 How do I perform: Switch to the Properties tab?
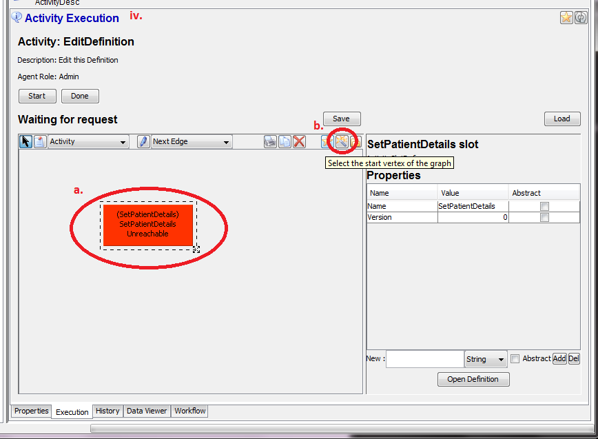[x=31, y=411]
